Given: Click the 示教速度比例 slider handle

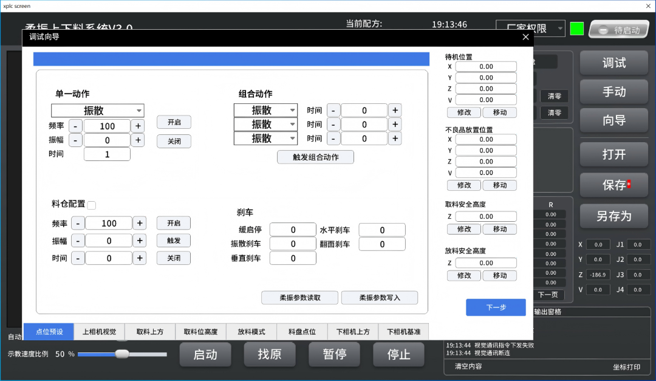Looking at the screenshot, I should (x=122, y=354).
